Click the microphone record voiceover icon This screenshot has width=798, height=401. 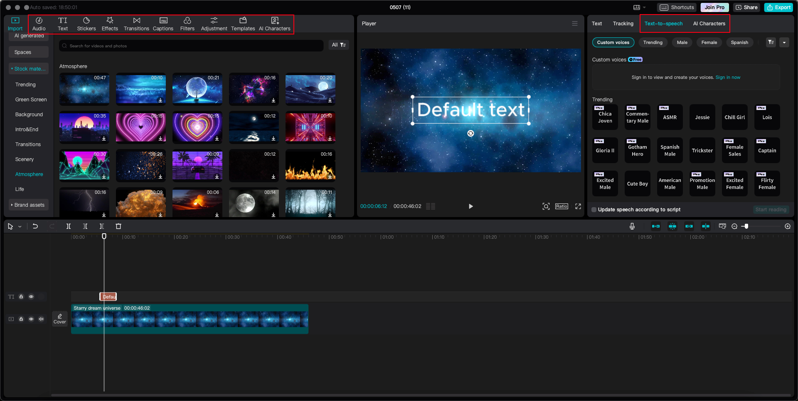tap(632, 226)
